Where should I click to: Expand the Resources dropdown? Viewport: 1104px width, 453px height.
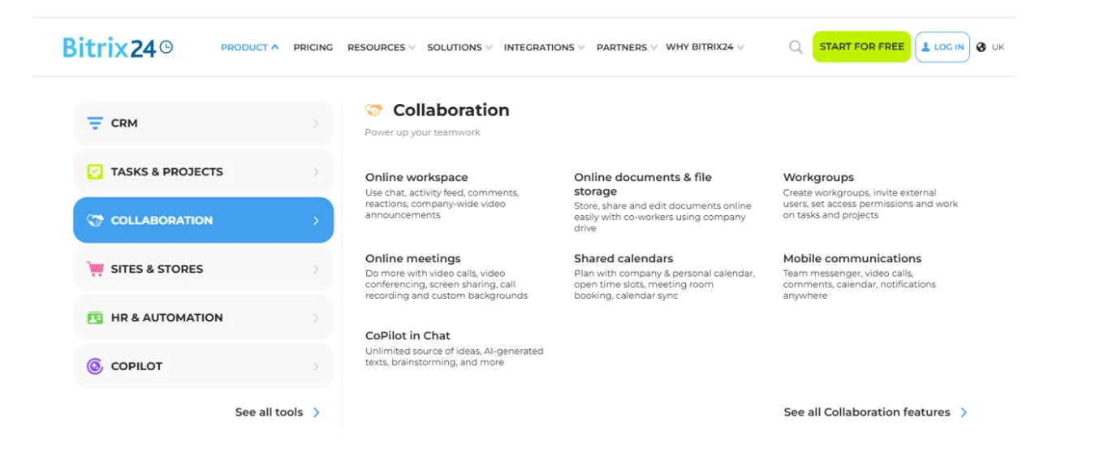(x=381, y=47)
